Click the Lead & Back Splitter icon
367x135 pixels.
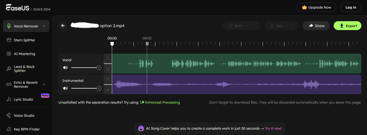pos(9,68)
